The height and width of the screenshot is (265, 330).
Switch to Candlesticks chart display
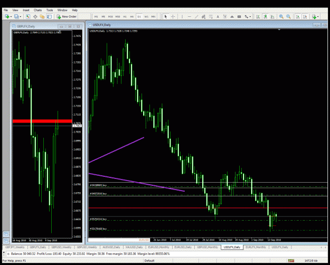coord(265,16)
